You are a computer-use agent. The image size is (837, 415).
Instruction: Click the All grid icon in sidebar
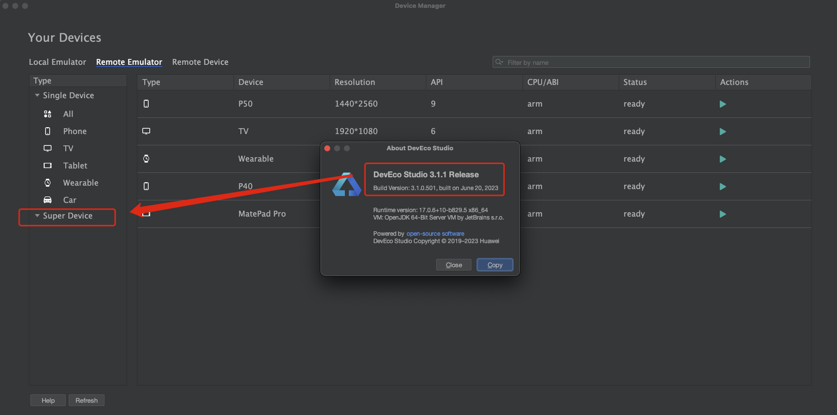[48, 114]
